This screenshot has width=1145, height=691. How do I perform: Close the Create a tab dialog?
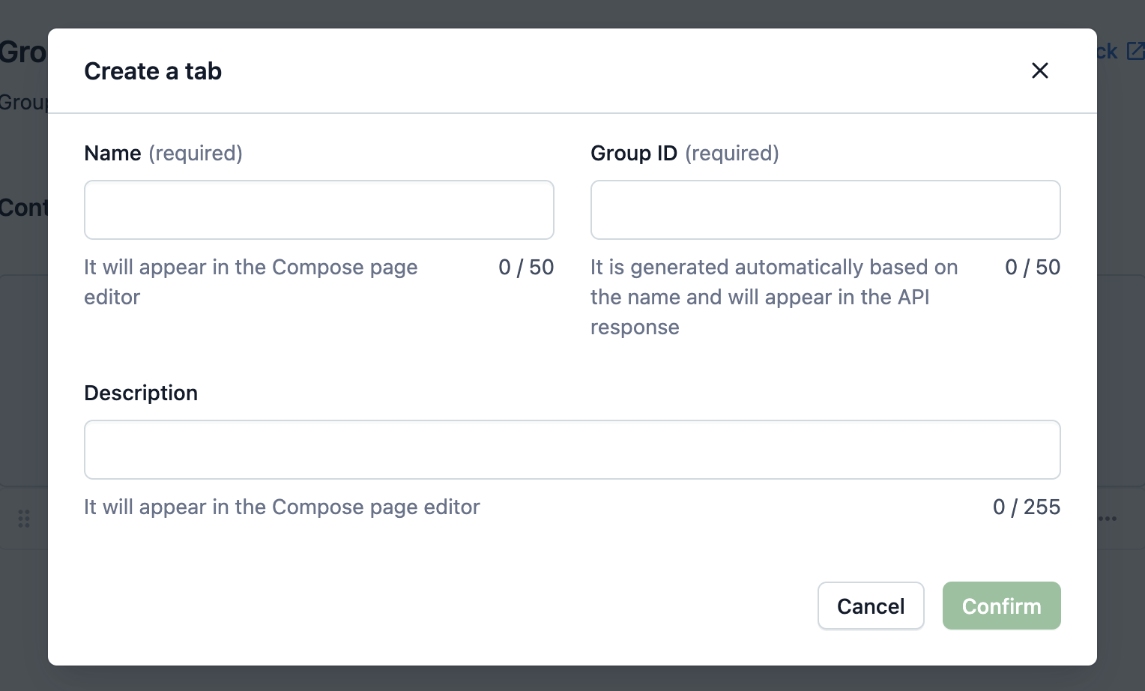[x=1039, y=70]
